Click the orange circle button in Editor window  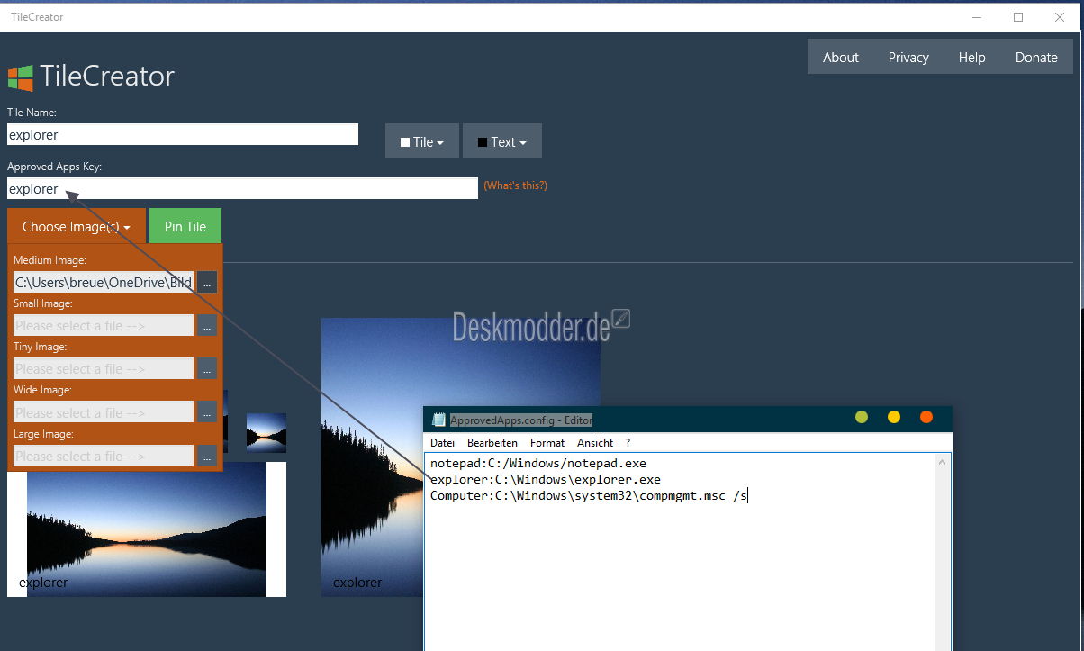926,417
